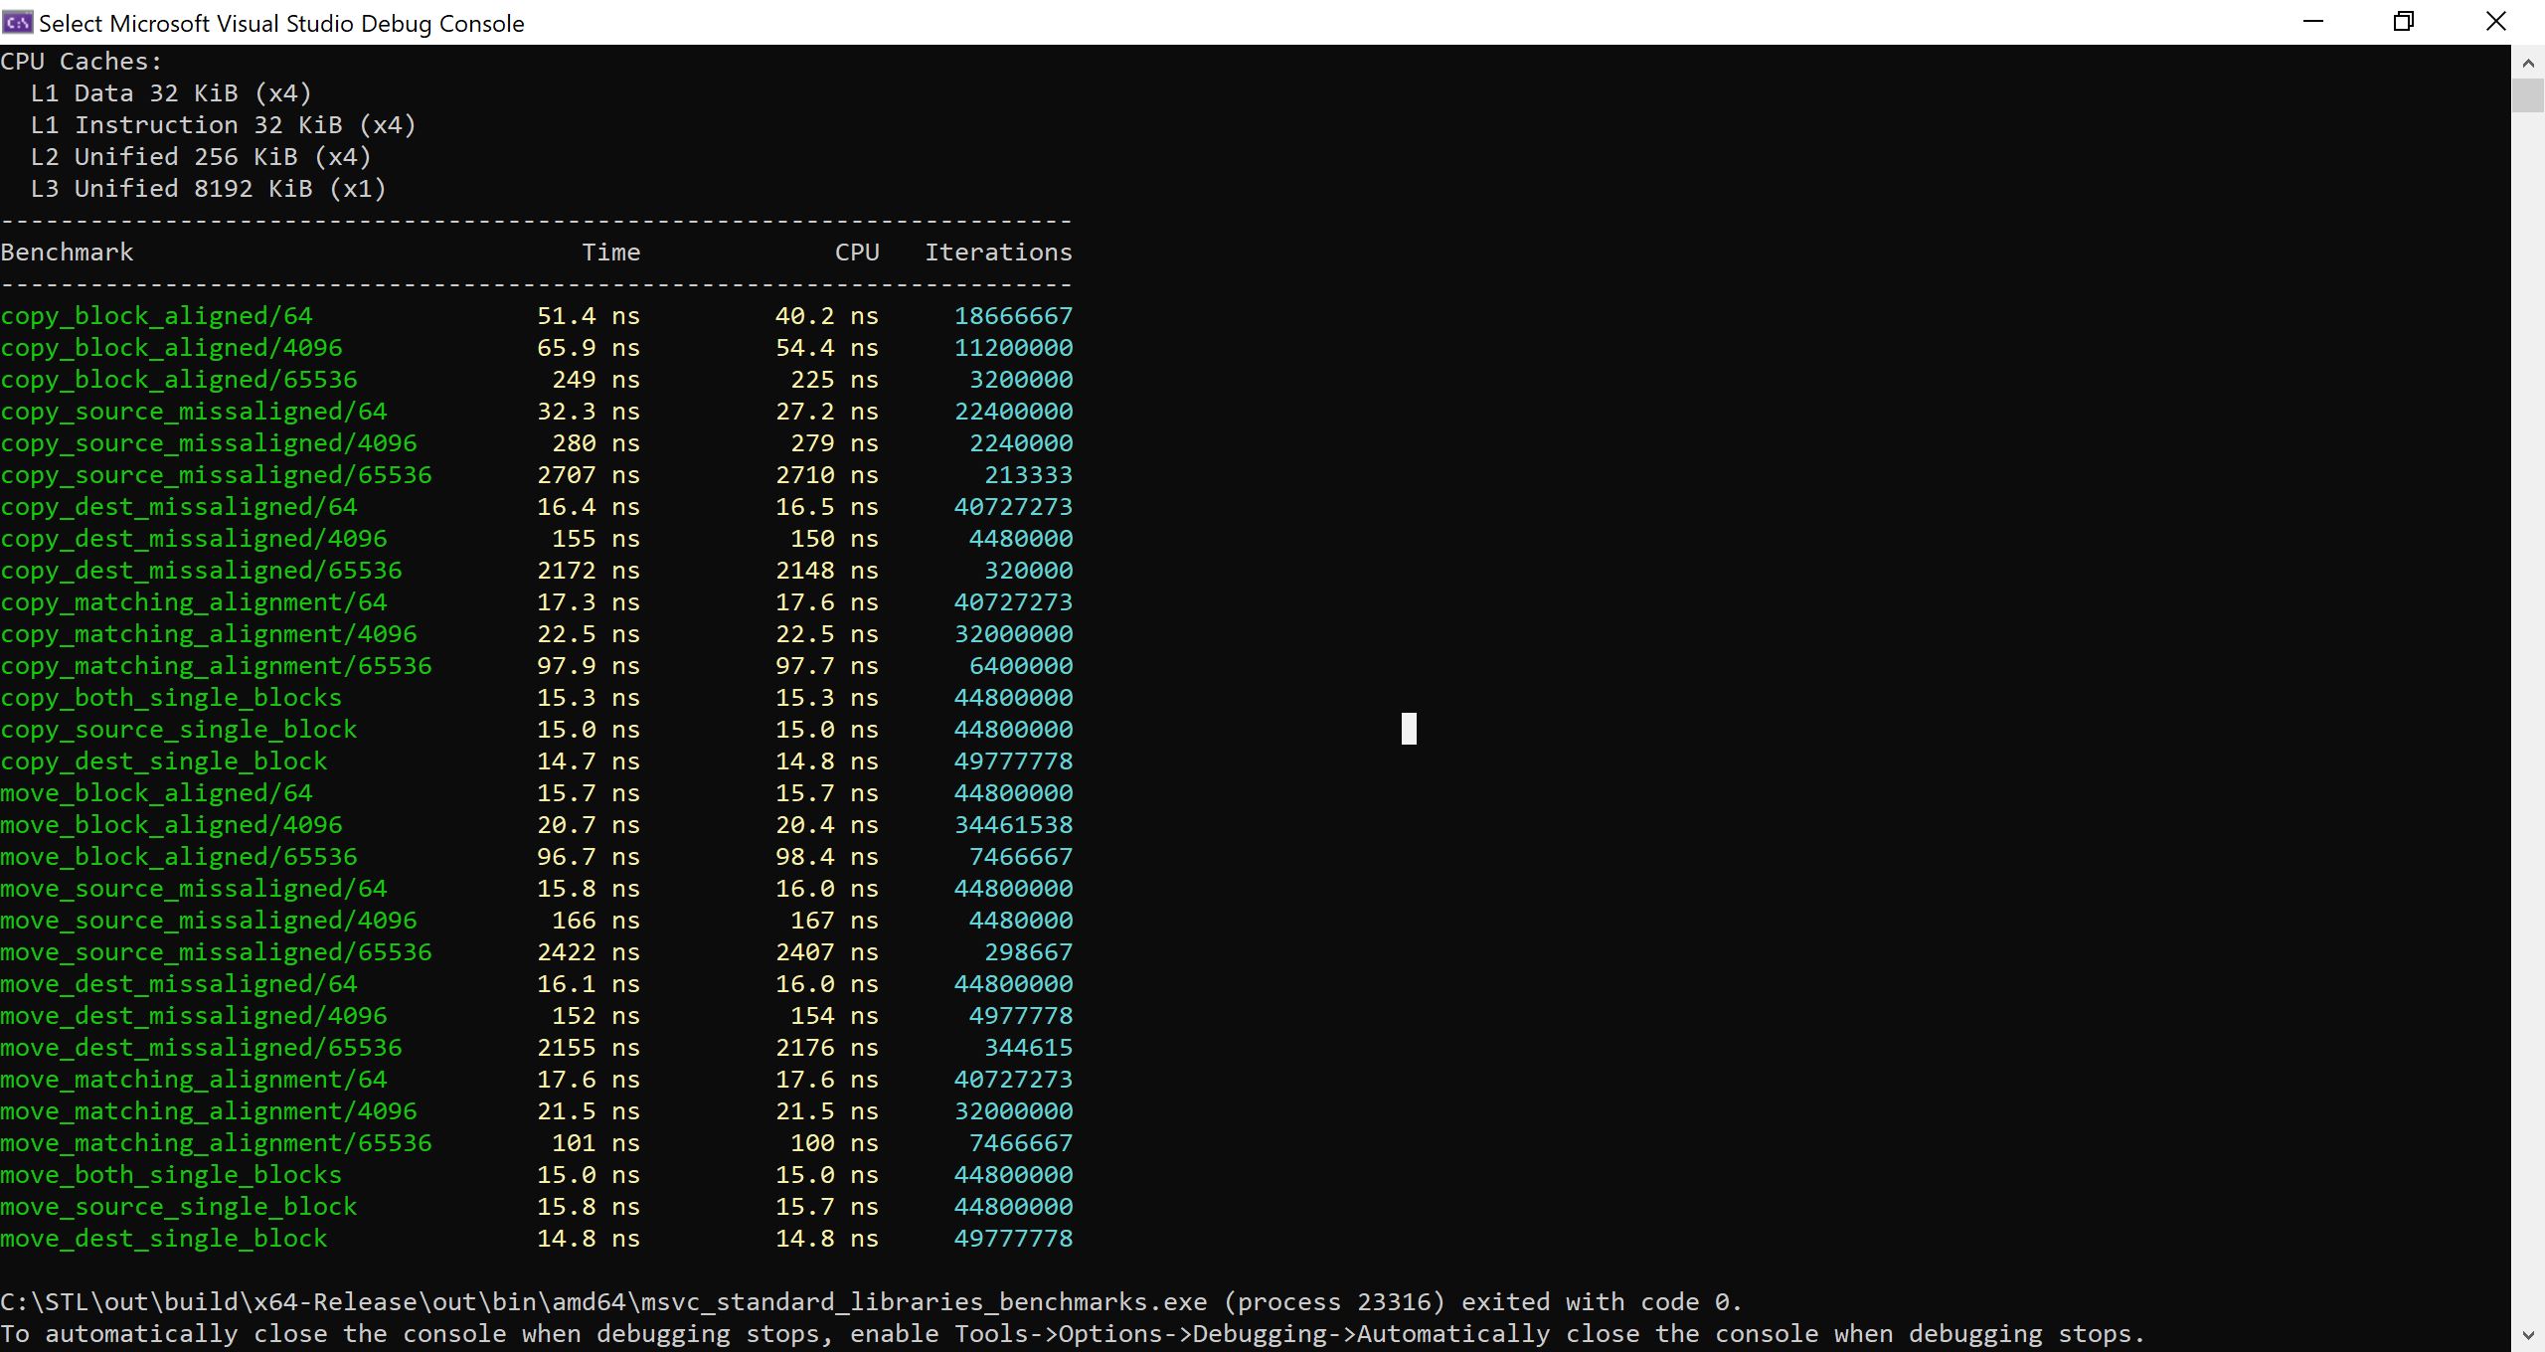Click the white selection cursor block
The width and height of the screenshot is (2545, 1352).
point(1409,729)
